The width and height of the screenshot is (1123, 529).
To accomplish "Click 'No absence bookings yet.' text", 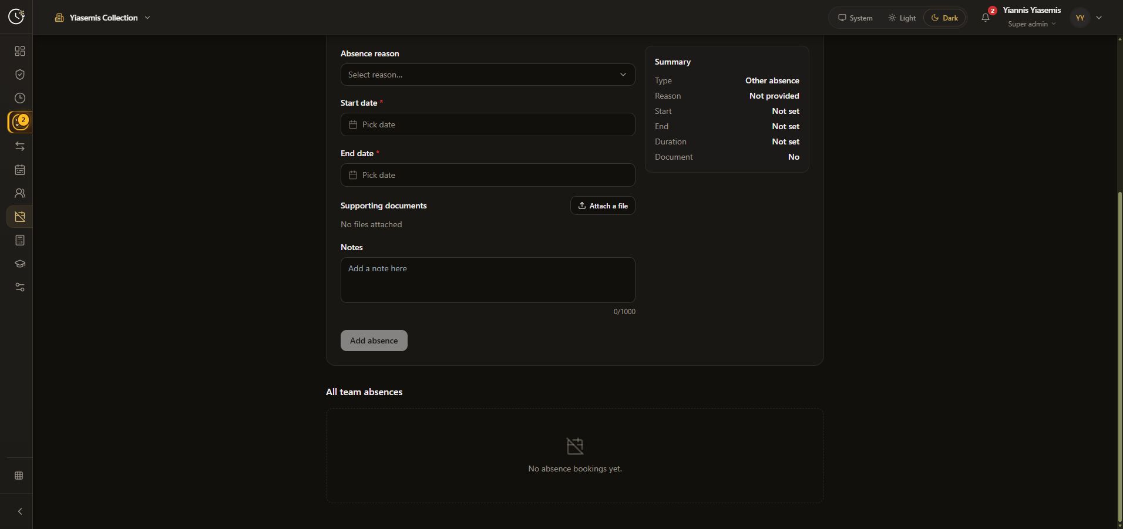I will (x=575, y=469).
